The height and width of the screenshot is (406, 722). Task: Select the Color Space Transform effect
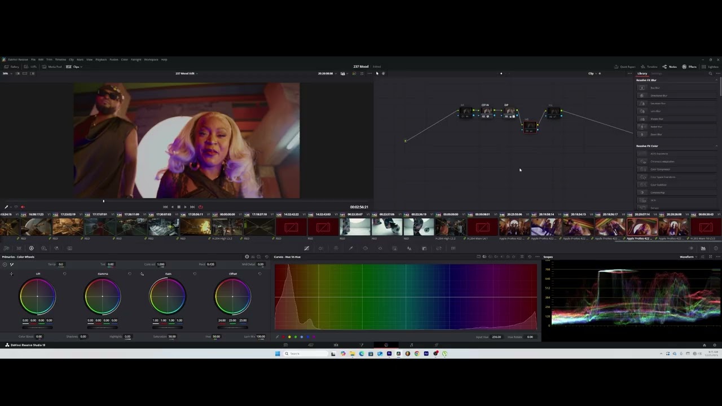(677, 177)
